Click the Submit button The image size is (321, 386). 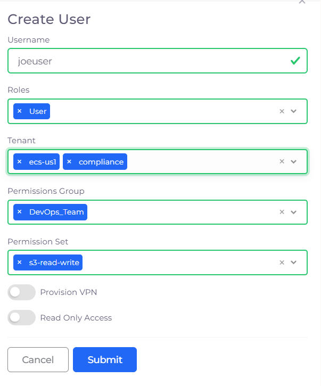tap(105, 360)
